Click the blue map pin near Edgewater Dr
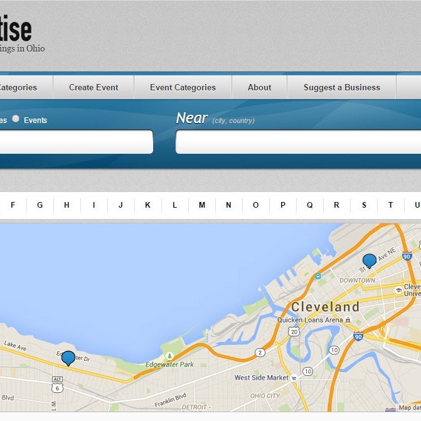This screenshot has height=421, width=421. [68, 358]
